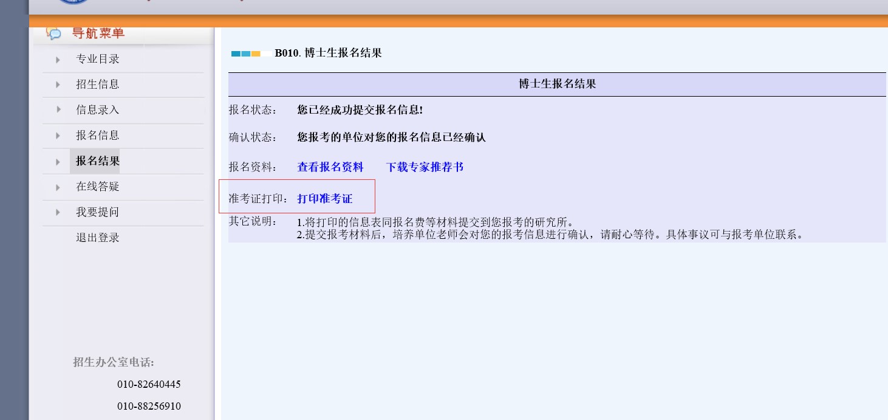Viewport: 888px width, 420px height.
Task: Download via the 下载专家推荐书 link
Action: coord(425,167)
